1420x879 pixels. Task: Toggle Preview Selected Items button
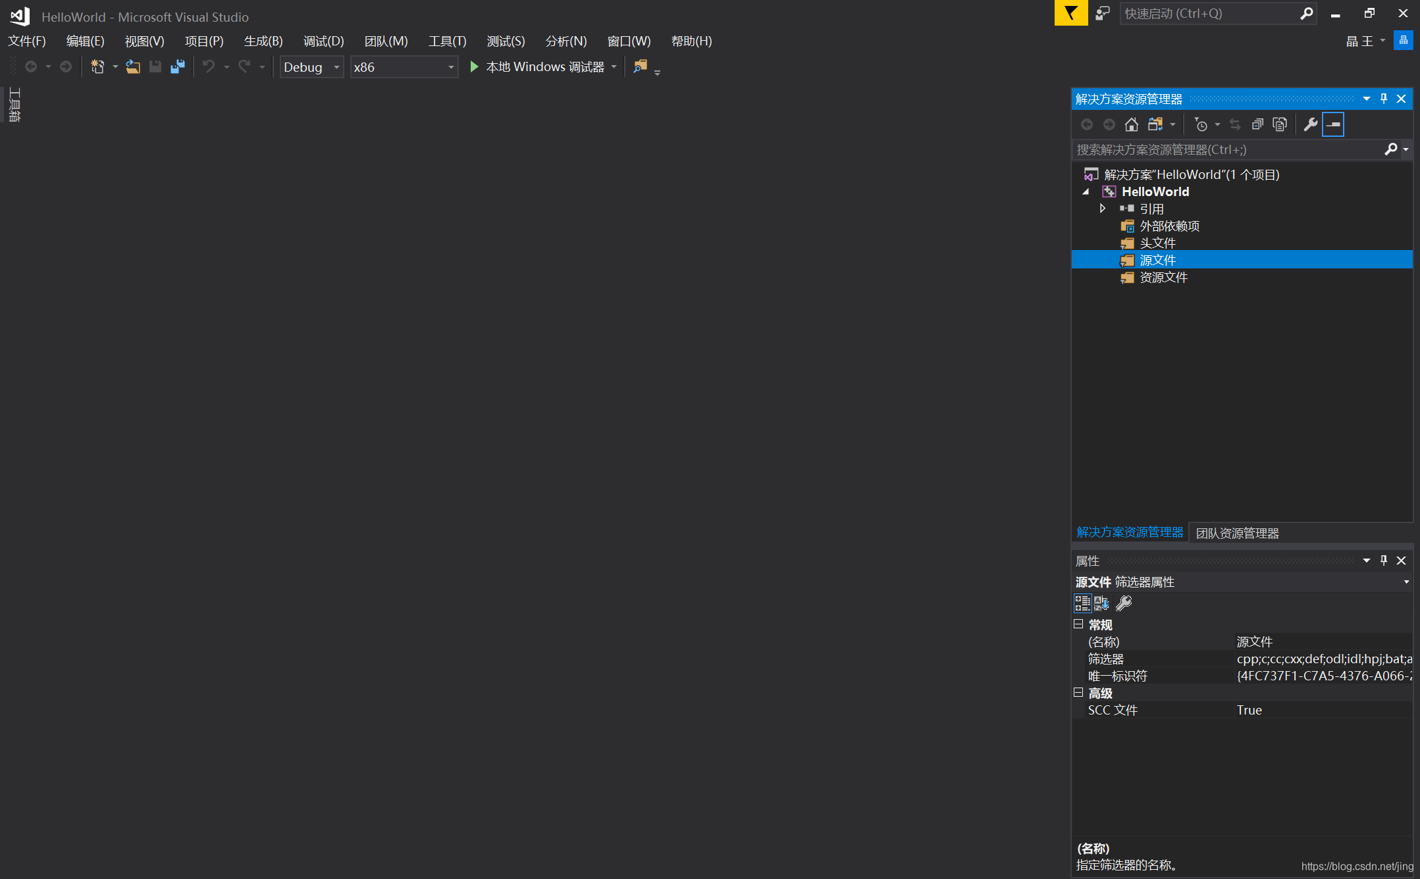[1333, 124]
